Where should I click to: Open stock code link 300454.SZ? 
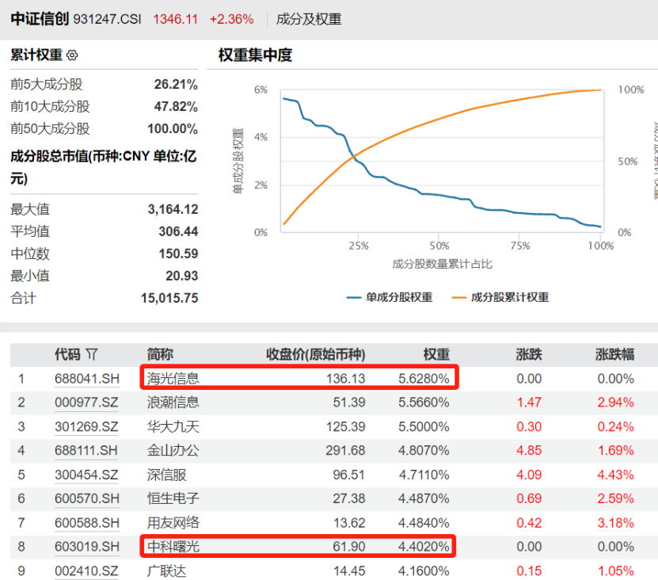click(x=86, y=475)
